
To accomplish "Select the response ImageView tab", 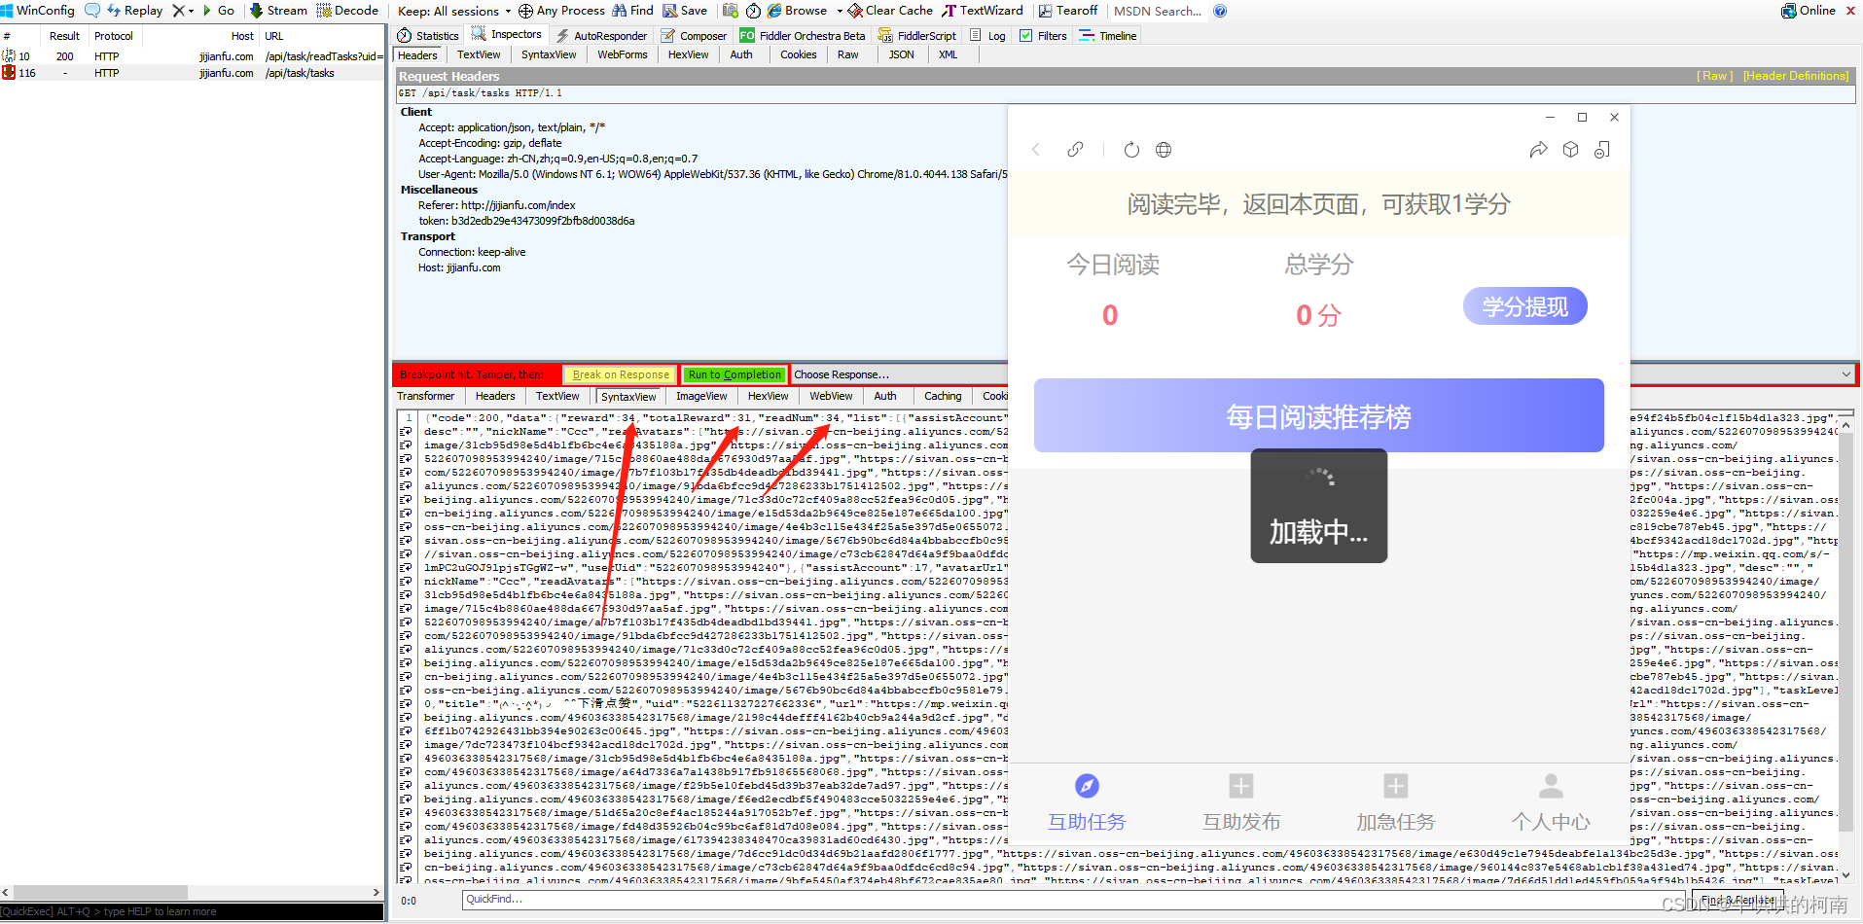I will click(701, 396).
